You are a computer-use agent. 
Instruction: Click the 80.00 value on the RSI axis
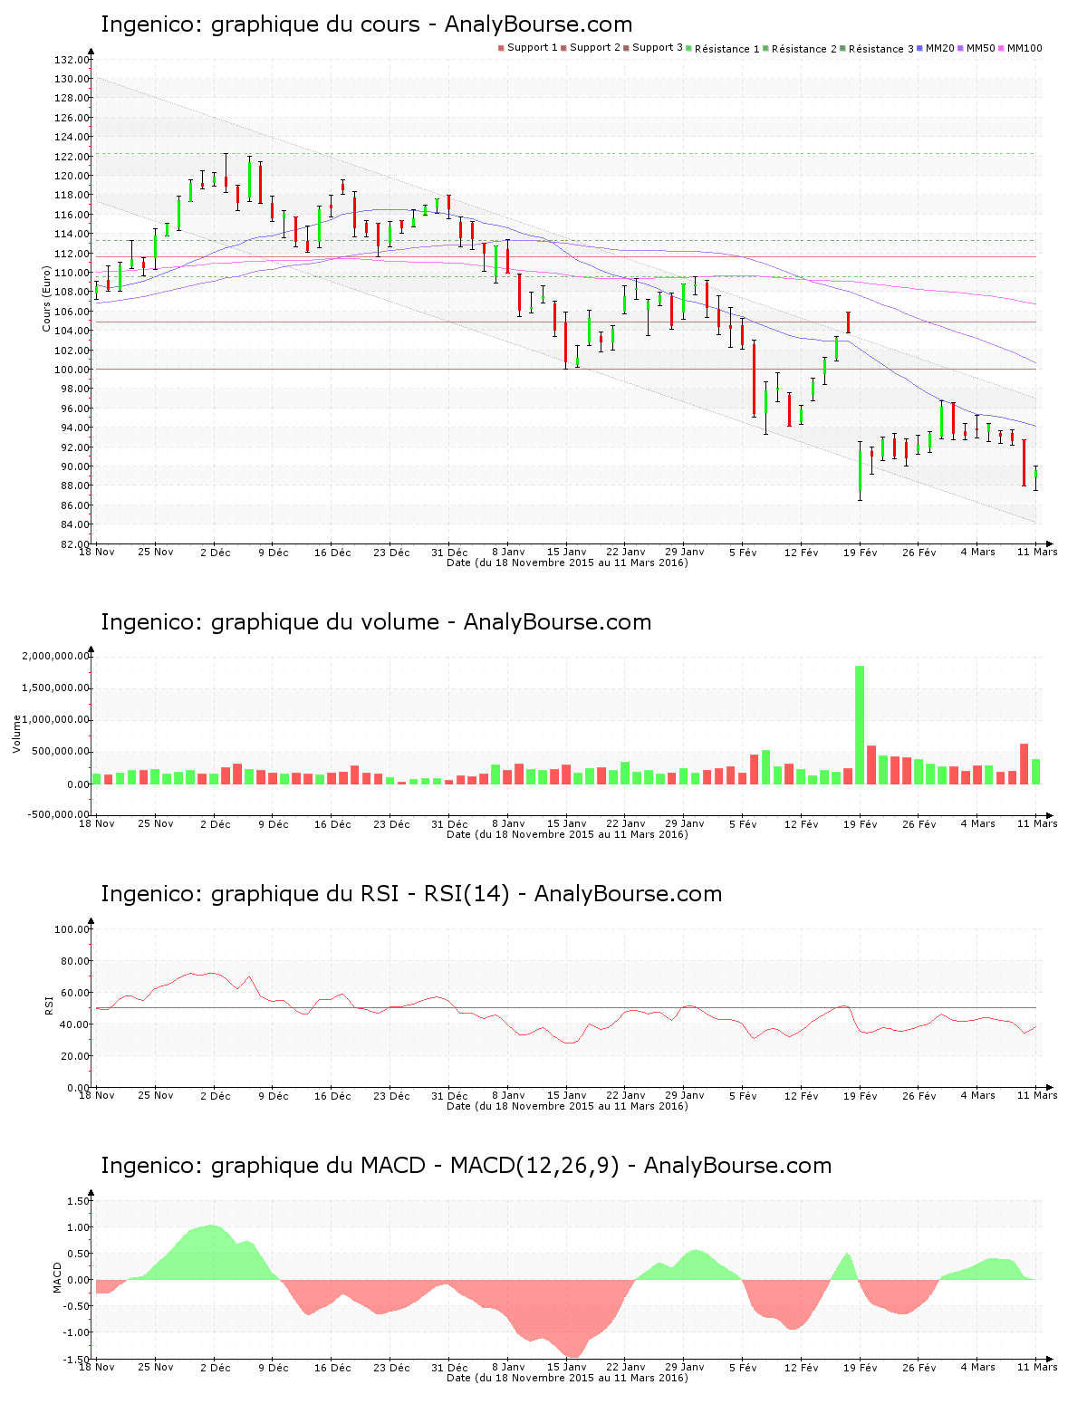click(x=74, y=961)
